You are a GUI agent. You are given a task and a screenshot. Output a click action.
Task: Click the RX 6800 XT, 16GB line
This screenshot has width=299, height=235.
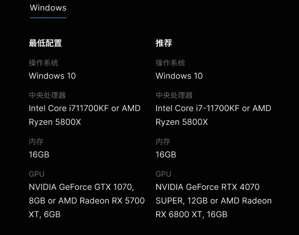(191, 214)
